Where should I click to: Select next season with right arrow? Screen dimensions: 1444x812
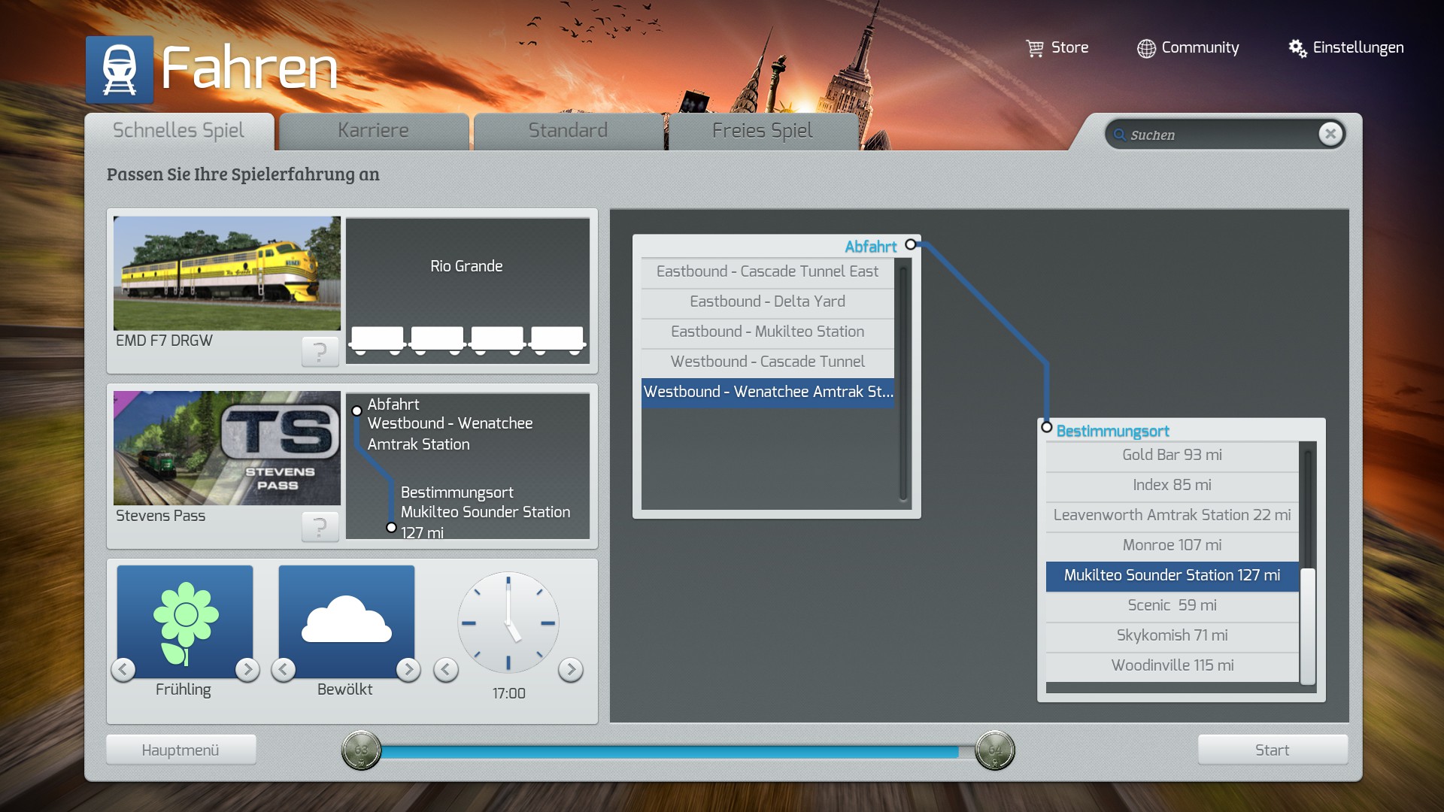[x=247, y=669]
